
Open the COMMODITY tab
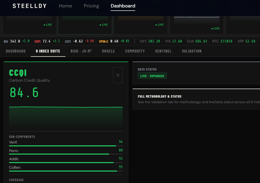(x=135, y=51)
